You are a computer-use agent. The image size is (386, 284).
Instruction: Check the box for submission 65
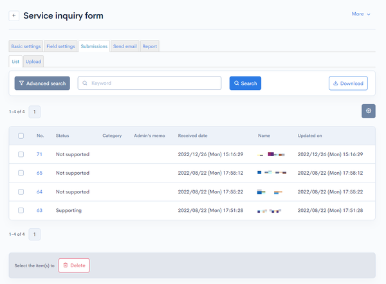click(21, 173)
